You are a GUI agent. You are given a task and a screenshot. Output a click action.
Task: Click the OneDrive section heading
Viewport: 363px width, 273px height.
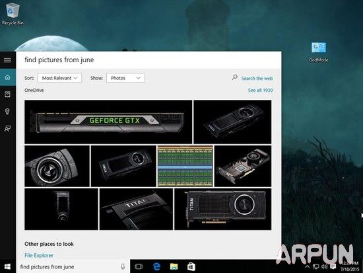[34, 90]
